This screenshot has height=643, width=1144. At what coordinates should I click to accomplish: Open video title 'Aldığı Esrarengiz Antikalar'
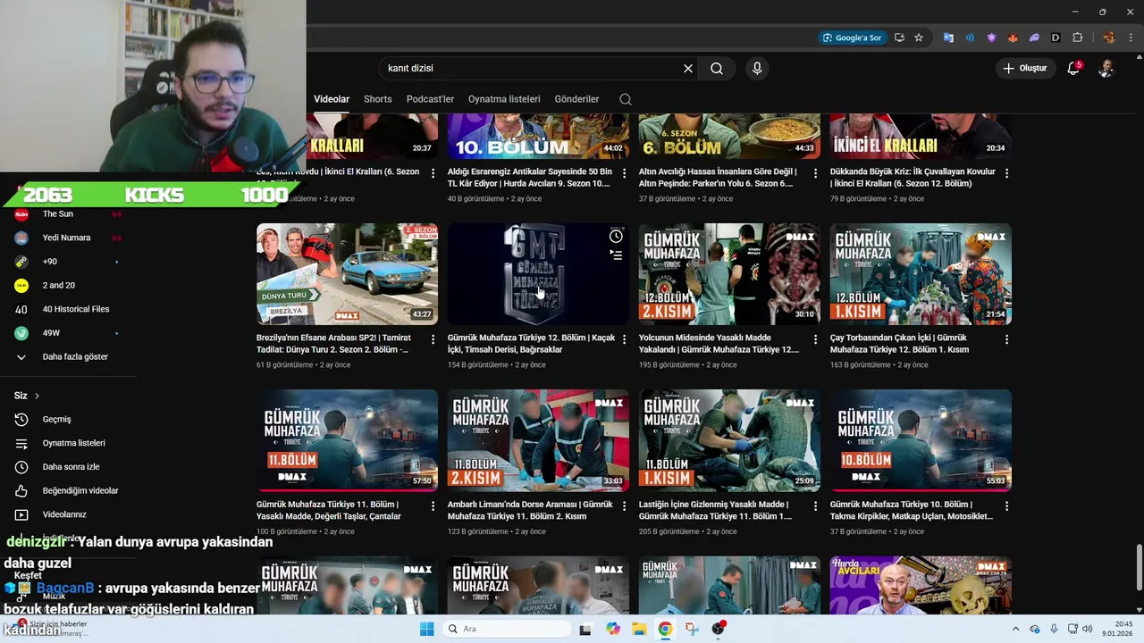click(530, 178)
